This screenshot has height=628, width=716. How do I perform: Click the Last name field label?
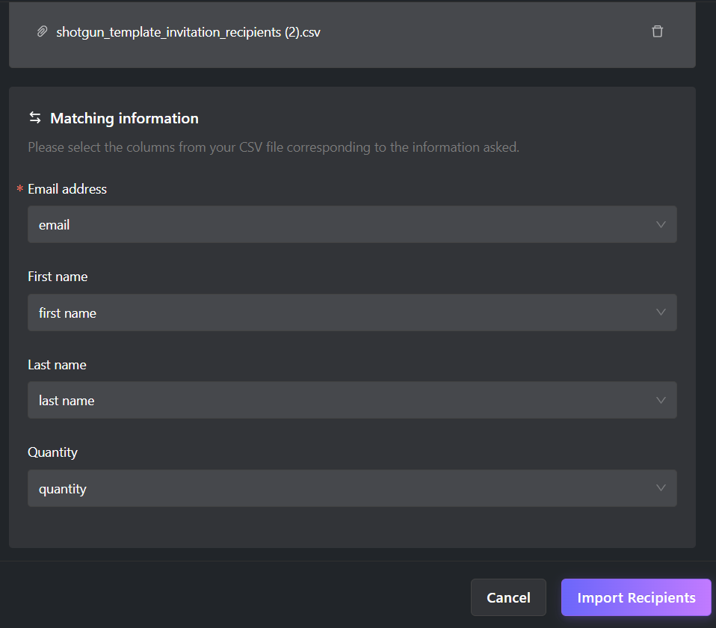[57, 365]
